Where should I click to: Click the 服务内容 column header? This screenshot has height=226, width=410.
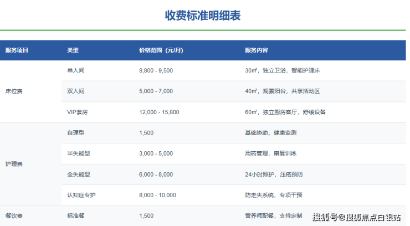click(256, 50)
